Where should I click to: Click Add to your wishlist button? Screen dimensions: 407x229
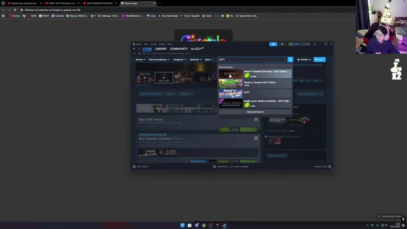tap(151, 94)
